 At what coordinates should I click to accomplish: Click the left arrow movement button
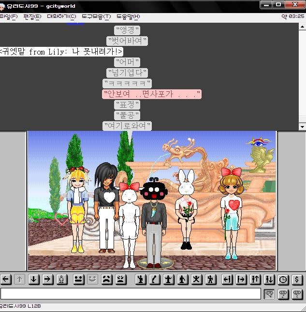pyautogui.click(x=6, y=279)
